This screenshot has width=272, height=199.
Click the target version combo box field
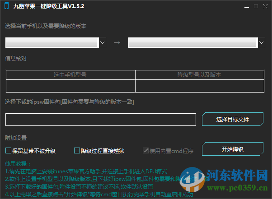193,42
